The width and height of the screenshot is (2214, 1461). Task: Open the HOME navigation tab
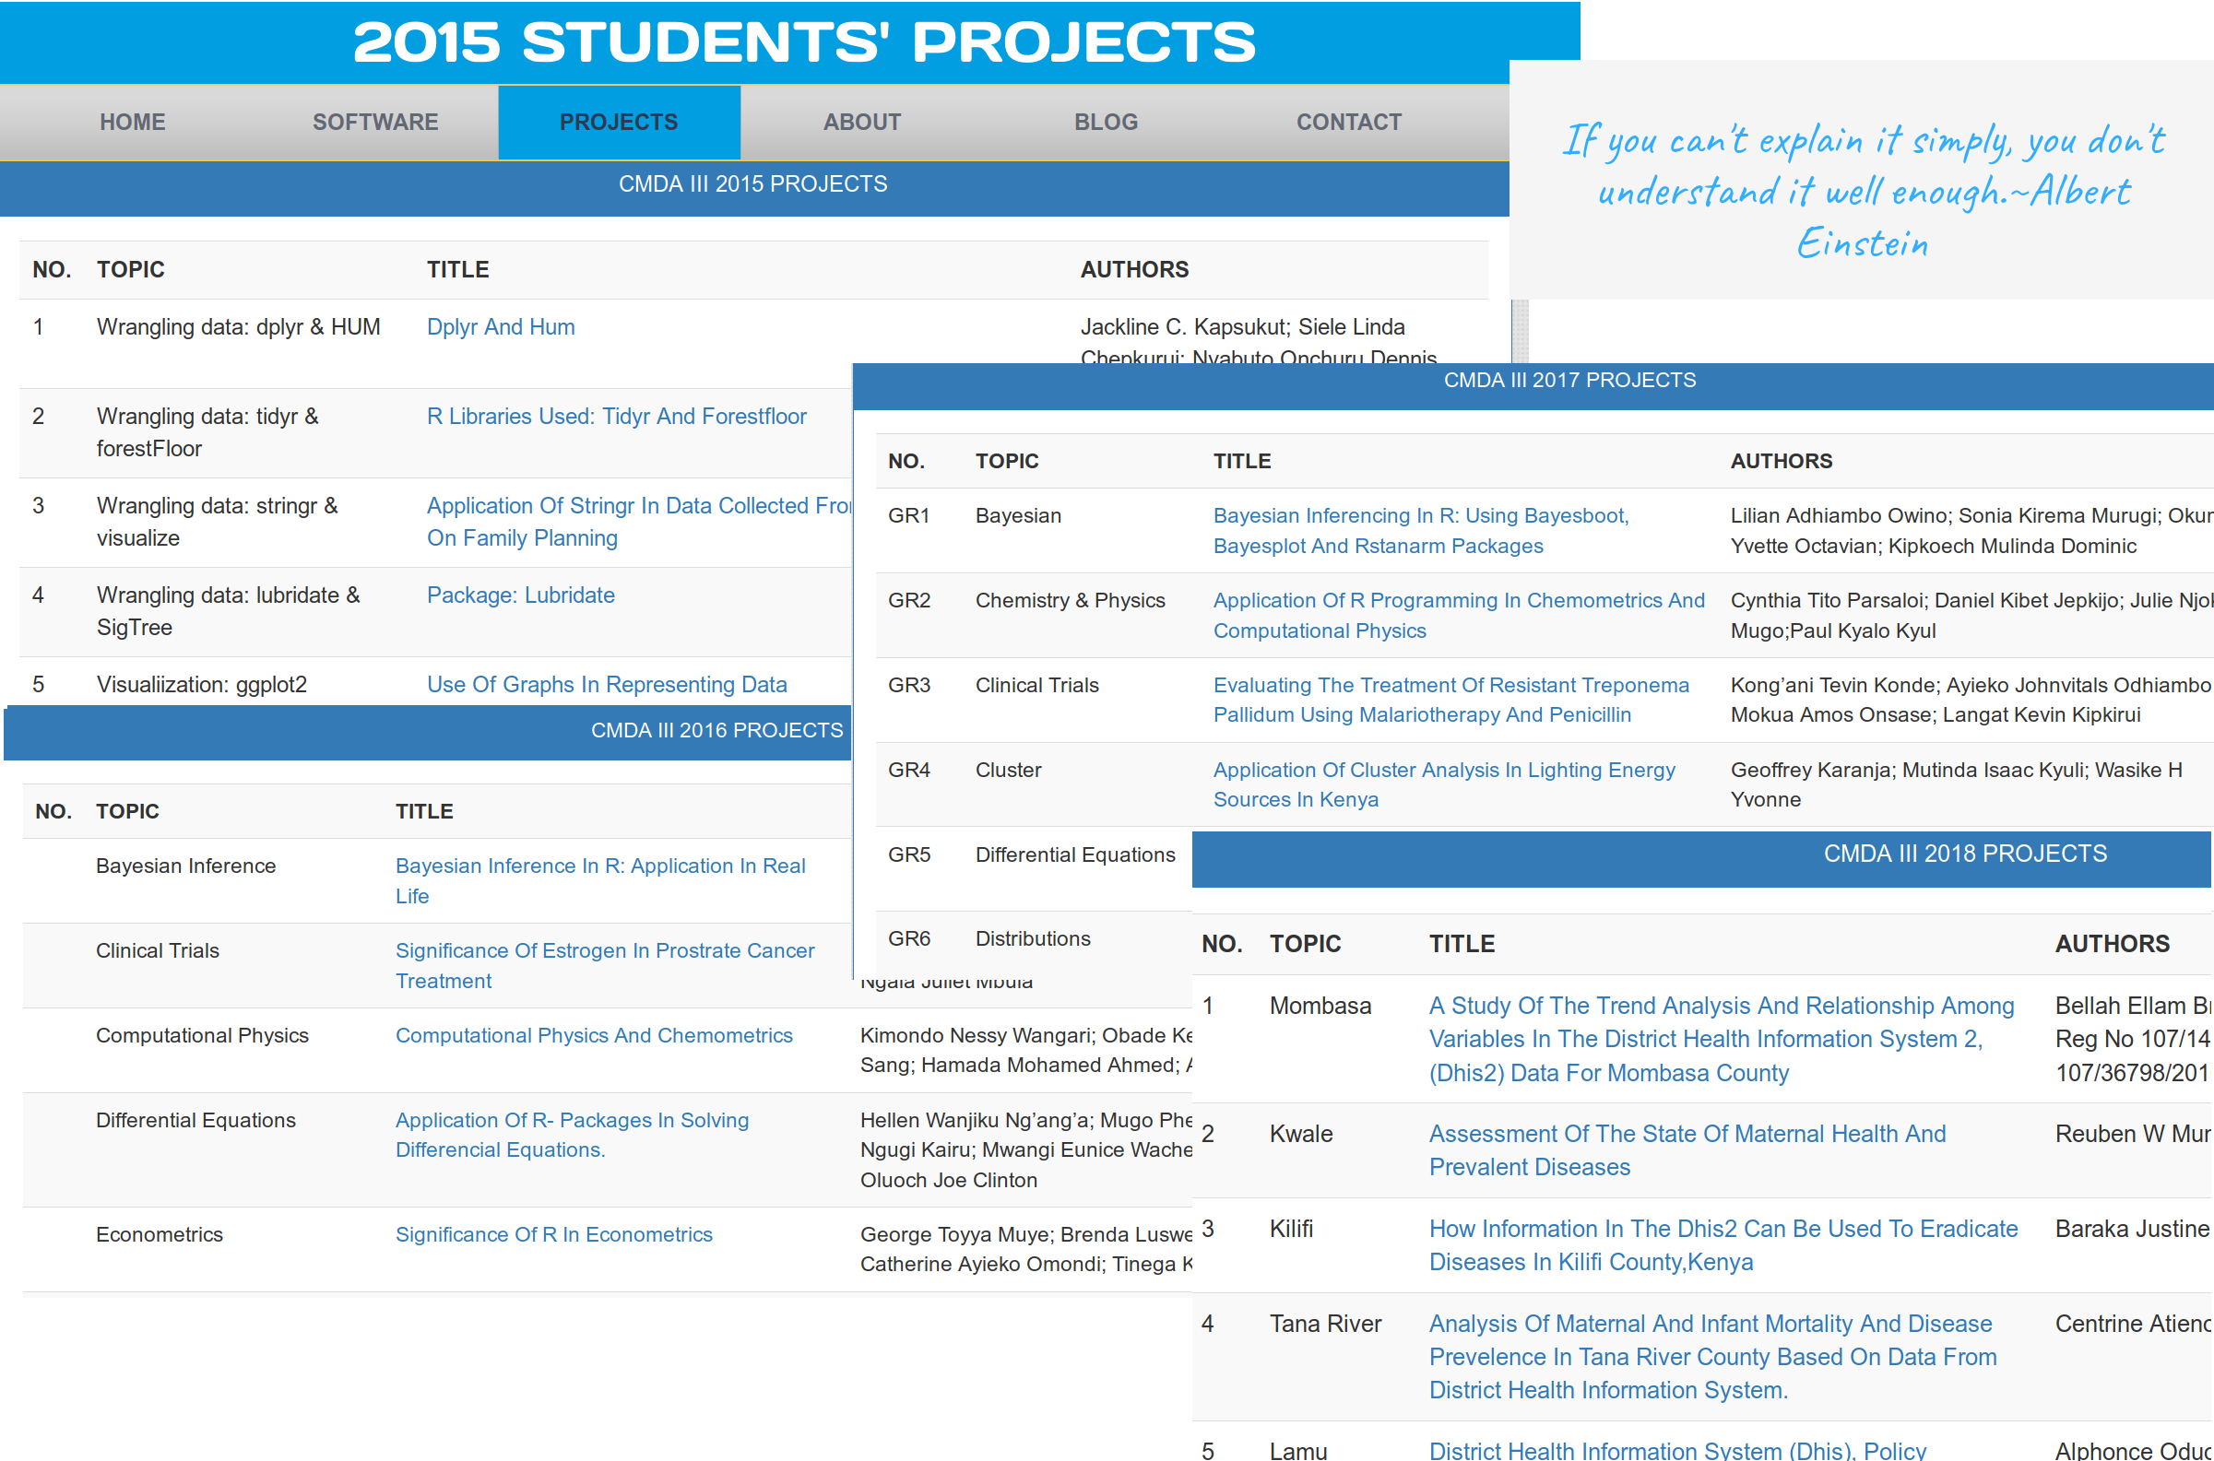(x=132, y=122)
